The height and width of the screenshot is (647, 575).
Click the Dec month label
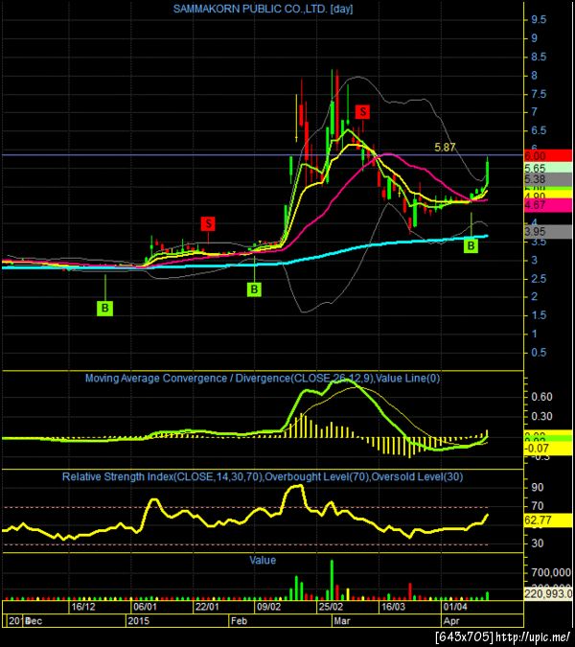click(34, 620)
